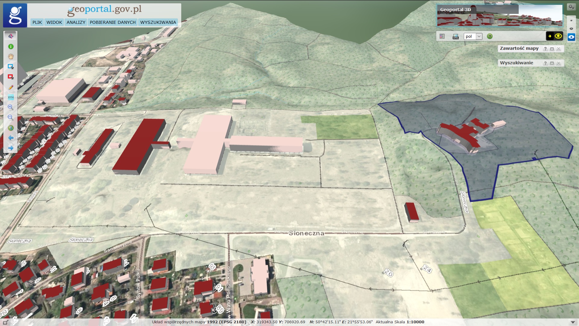This screenshot has width=579, height=326.
Task: Click the yellow arrow accessibility button
Action: click(550, 36)
